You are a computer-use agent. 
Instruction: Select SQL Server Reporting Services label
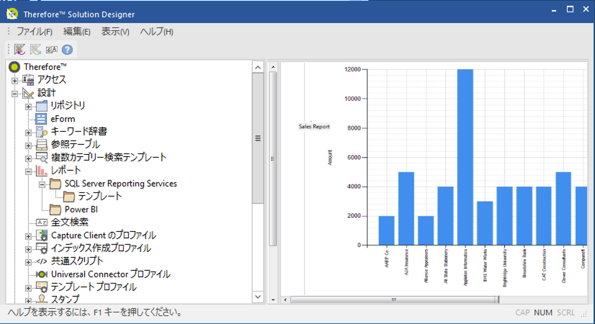121,183
